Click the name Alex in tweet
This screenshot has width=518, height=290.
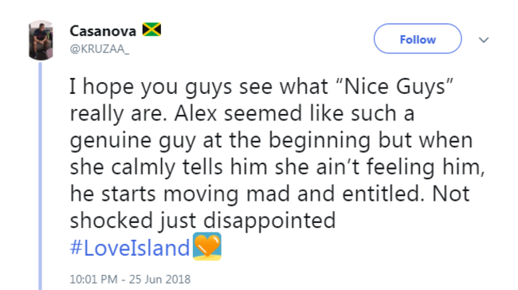pos(195,113)
